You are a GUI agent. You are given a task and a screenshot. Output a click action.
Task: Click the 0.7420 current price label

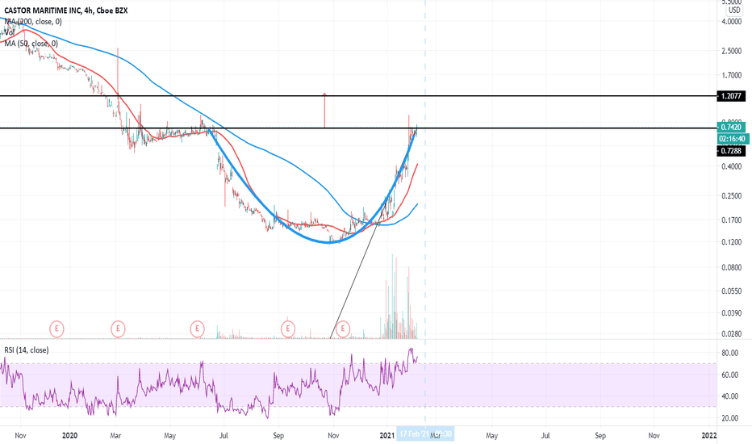pyautogui.click(x=731, y=128)
